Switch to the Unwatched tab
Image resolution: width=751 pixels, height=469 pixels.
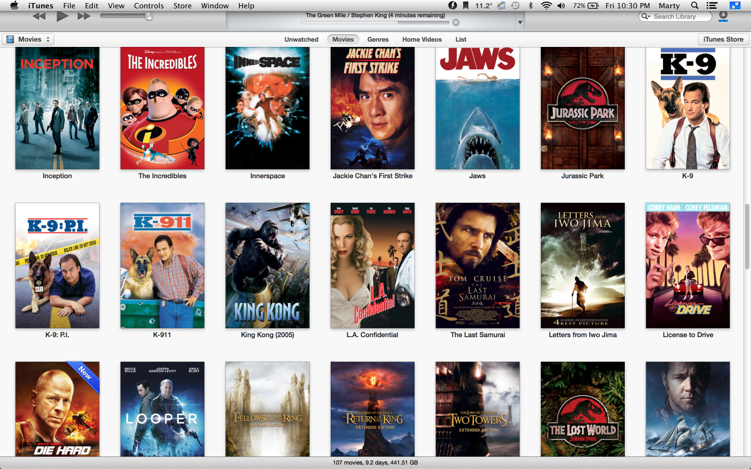pos(301,40)
